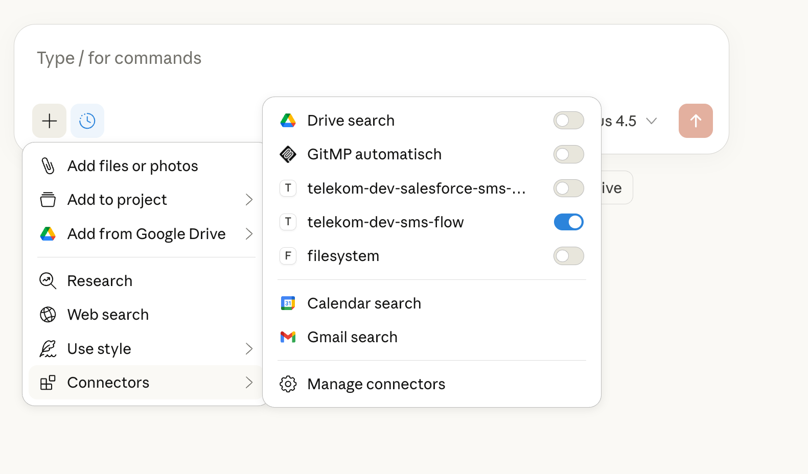This screenshot has height=474, width=808.
Task: Turn off the telekom-dev-sms-flow toggle
Action: (568, 222)
